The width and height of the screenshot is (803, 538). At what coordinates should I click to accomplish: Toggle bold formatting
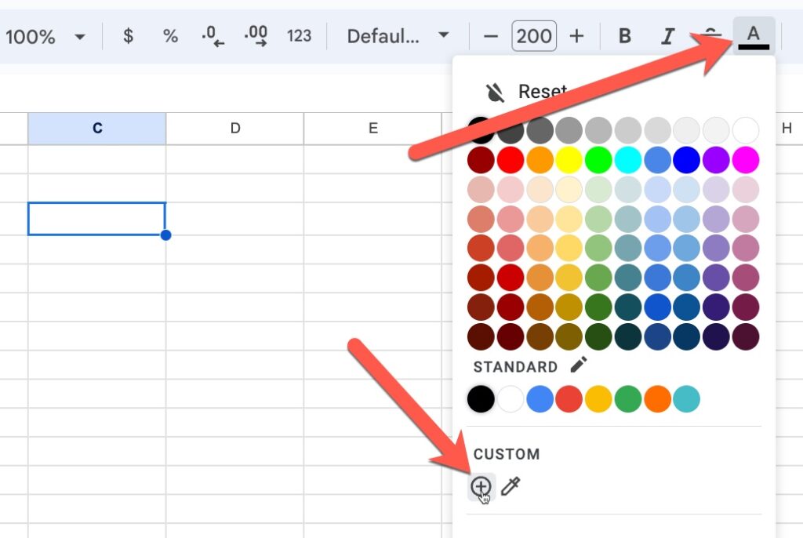coord(625,36)
